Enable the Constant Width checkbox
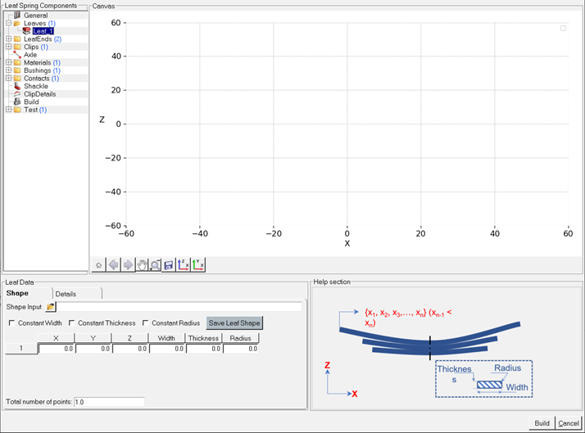Image resolution: width=585 pixels, height=433 pixels. pos(11,323)
